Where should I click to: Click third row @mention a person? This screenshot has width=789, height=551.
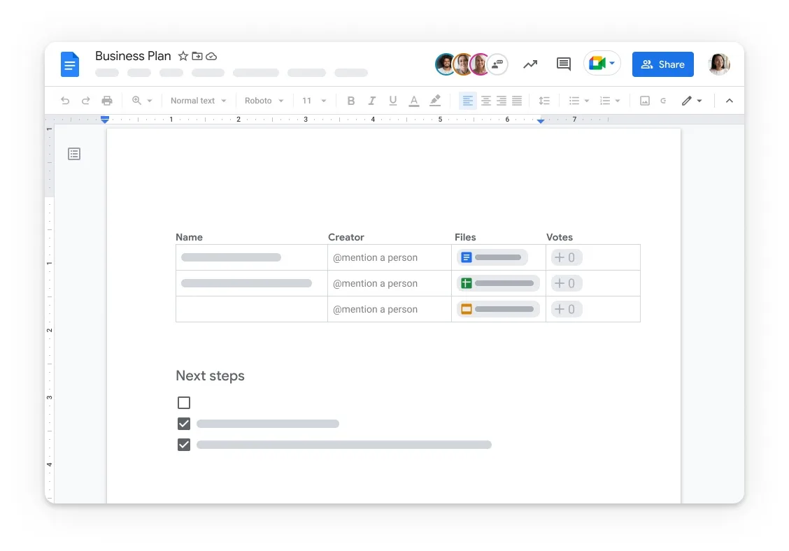click(375, 310)
